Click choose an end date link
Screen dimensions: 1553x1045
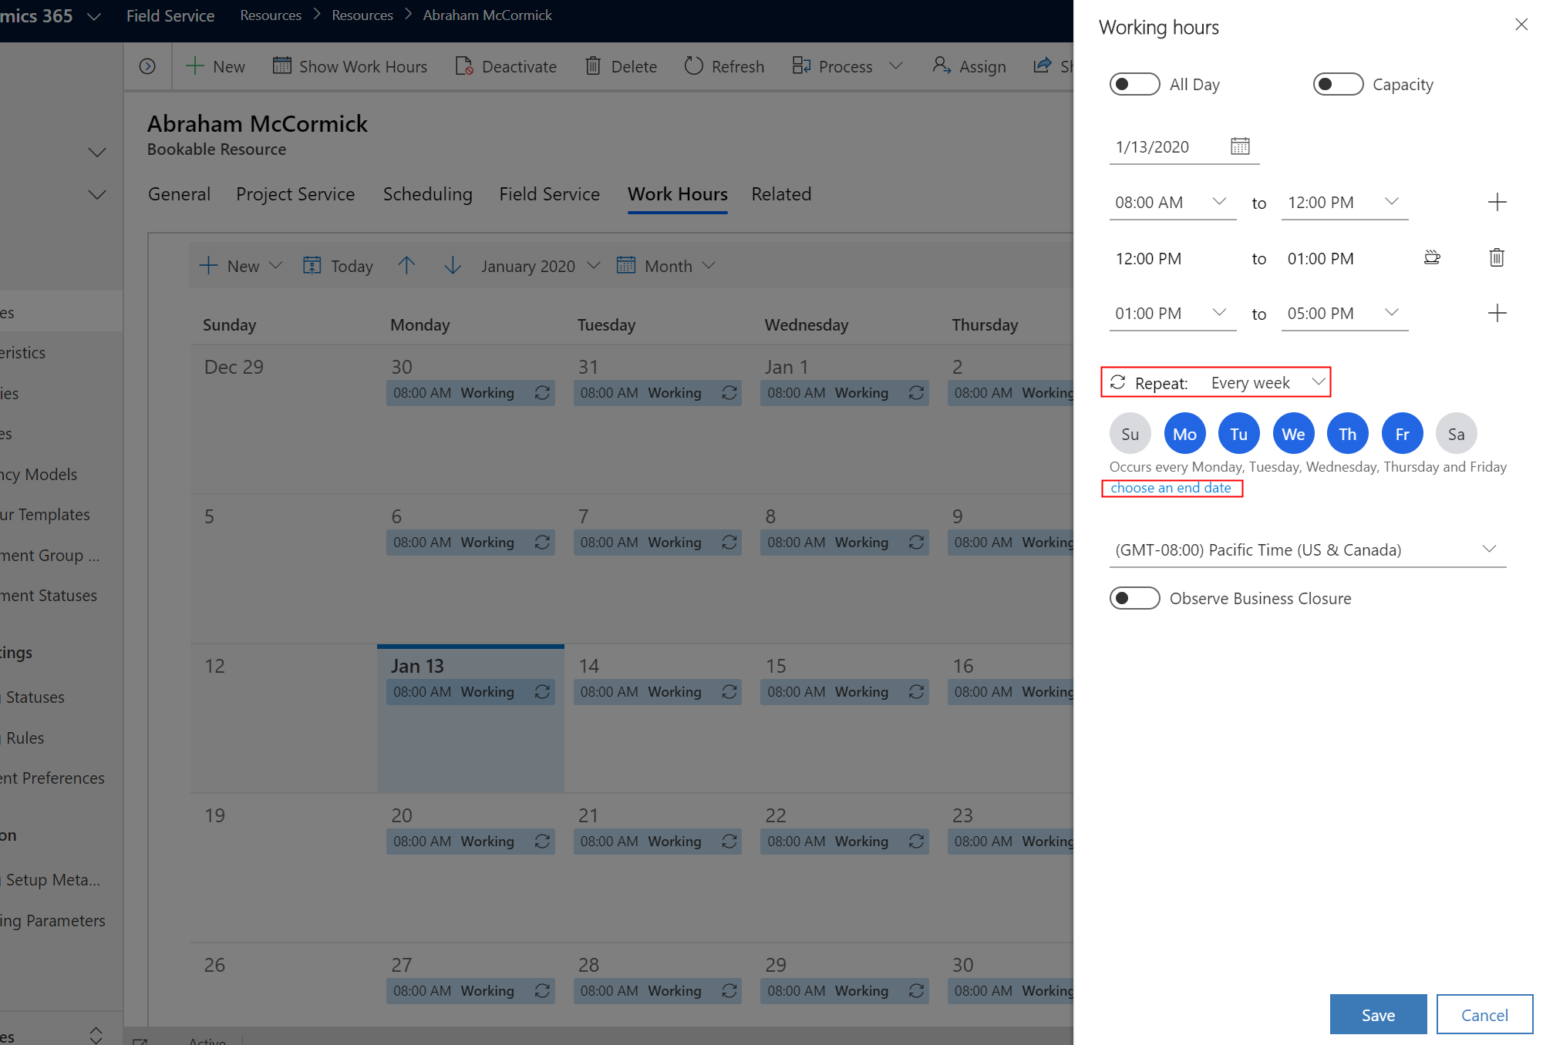[x=1171, y=488]
